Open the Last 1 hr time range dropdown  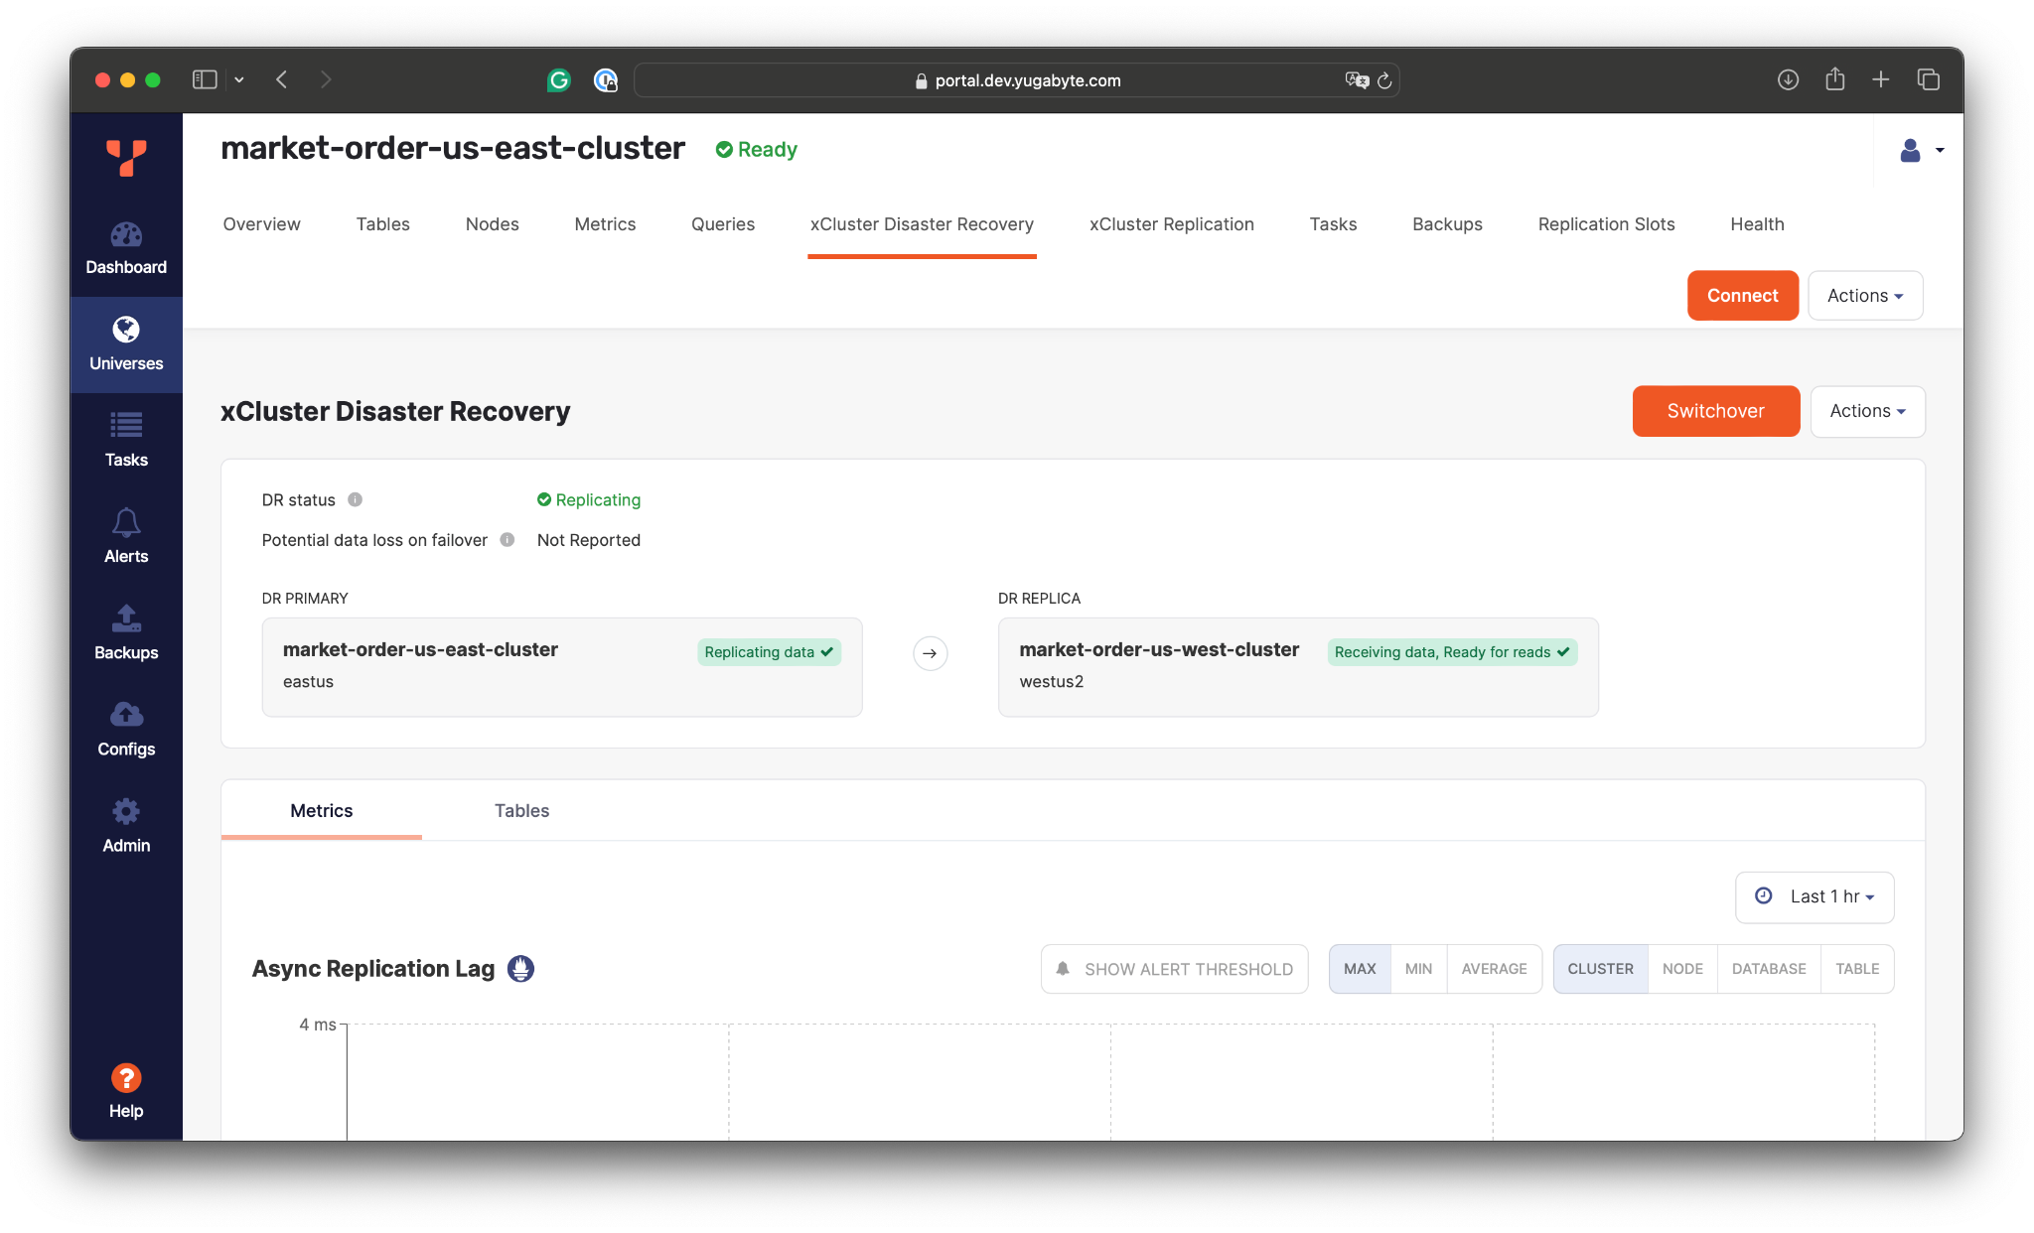1815,896
